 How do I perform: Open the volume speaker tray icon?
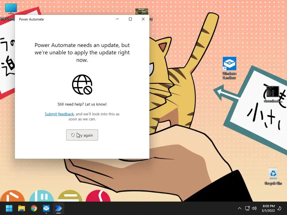254,208
